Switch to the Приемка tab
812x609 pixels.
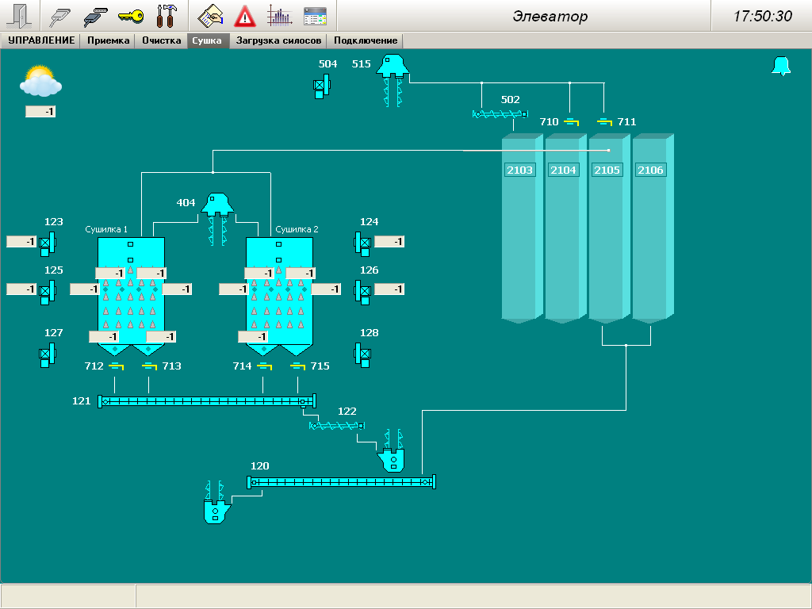(x=109, y=40)
